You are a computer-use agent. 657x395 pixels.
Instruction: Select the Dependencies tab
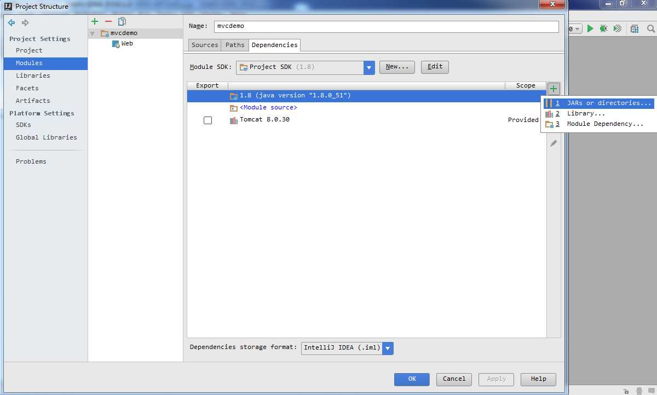(275, 45)
